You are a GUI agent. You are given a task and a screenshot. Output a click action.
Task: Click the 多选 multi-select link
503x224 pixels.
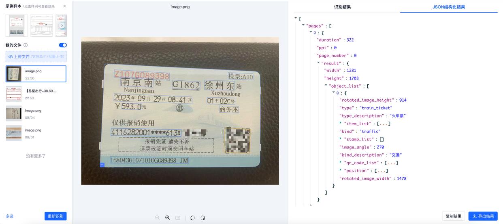click(x=10, y=216)
